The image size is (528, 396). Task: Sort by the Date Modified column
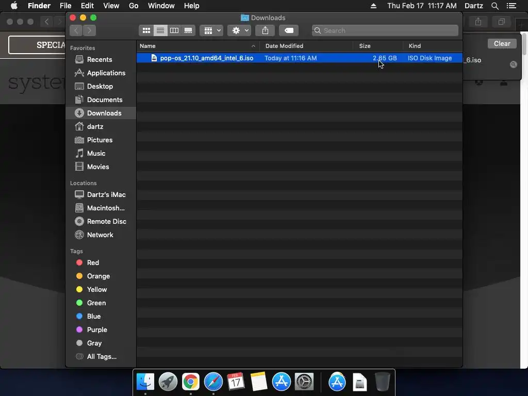(306, 46)
